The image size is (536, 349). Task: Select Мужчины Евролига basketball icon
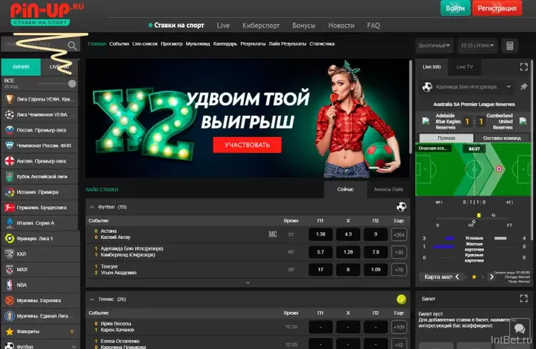click(x=9, y=300)
